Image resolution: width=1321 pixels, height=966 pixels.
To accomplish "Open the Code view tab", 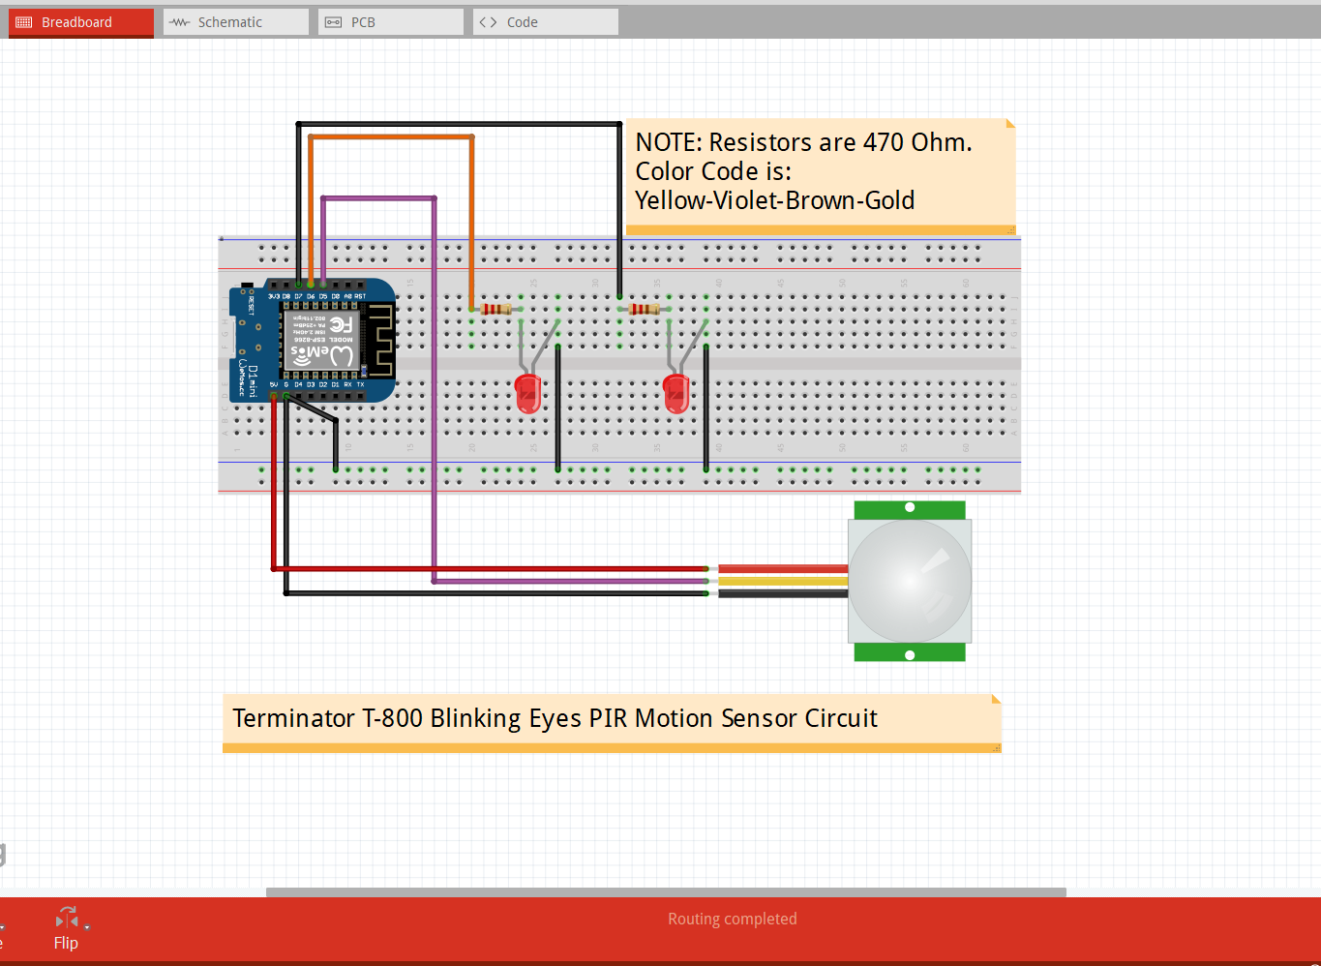I will click(545, 22).
